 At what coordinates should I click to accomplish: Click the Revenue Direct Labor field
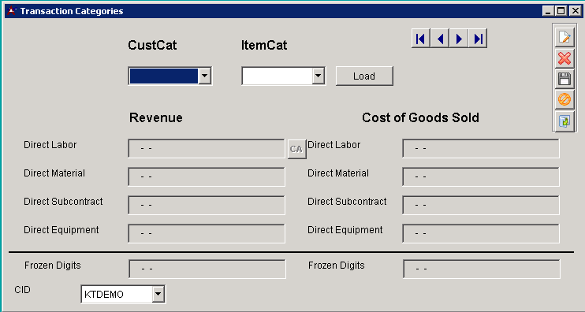point(207,149)
